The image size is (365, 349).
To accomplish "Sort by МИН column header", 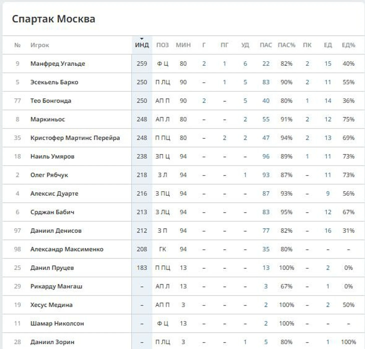I will click(x=183, y=45).
